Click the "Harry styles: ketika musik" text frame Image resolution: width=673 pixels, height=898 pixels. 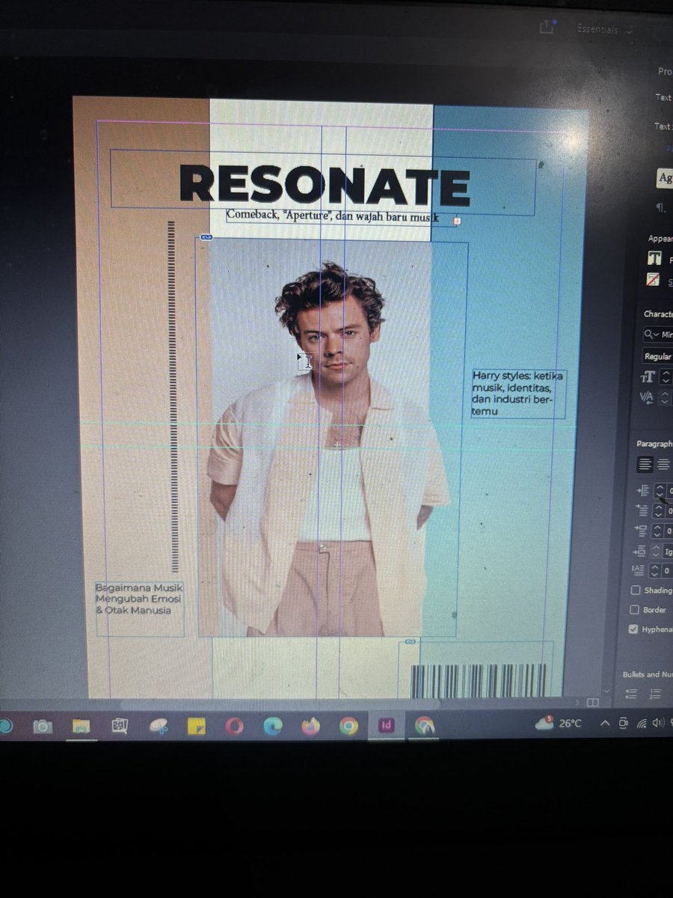point(518,393)
